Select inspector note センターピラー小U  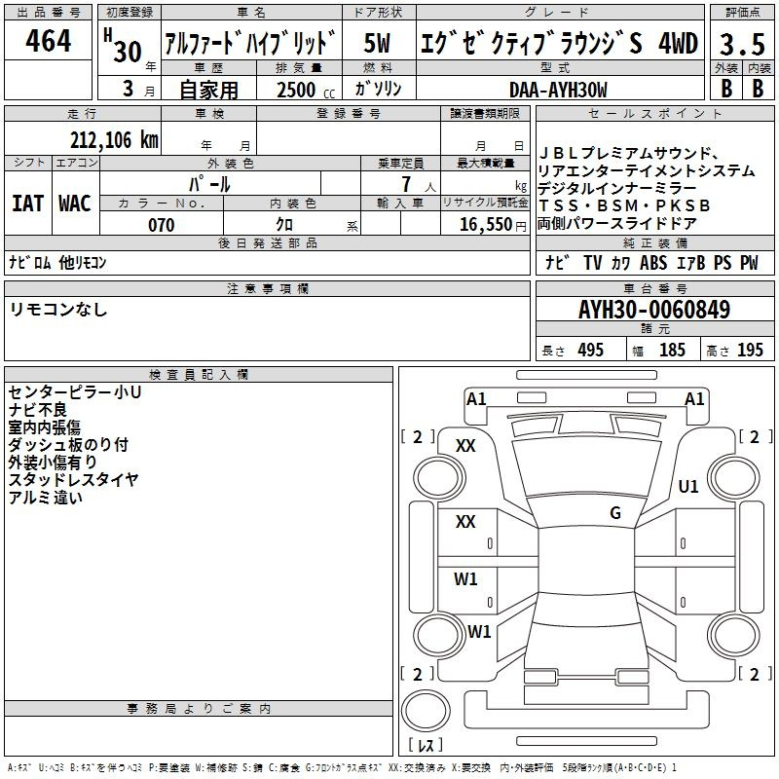(x=75, y=392)
